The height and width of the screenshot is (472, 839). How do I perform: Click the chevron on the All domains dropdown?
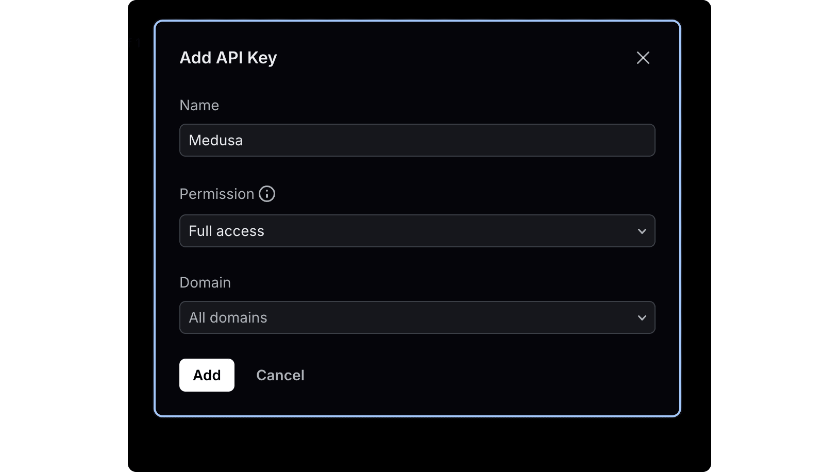coord(642,317)
